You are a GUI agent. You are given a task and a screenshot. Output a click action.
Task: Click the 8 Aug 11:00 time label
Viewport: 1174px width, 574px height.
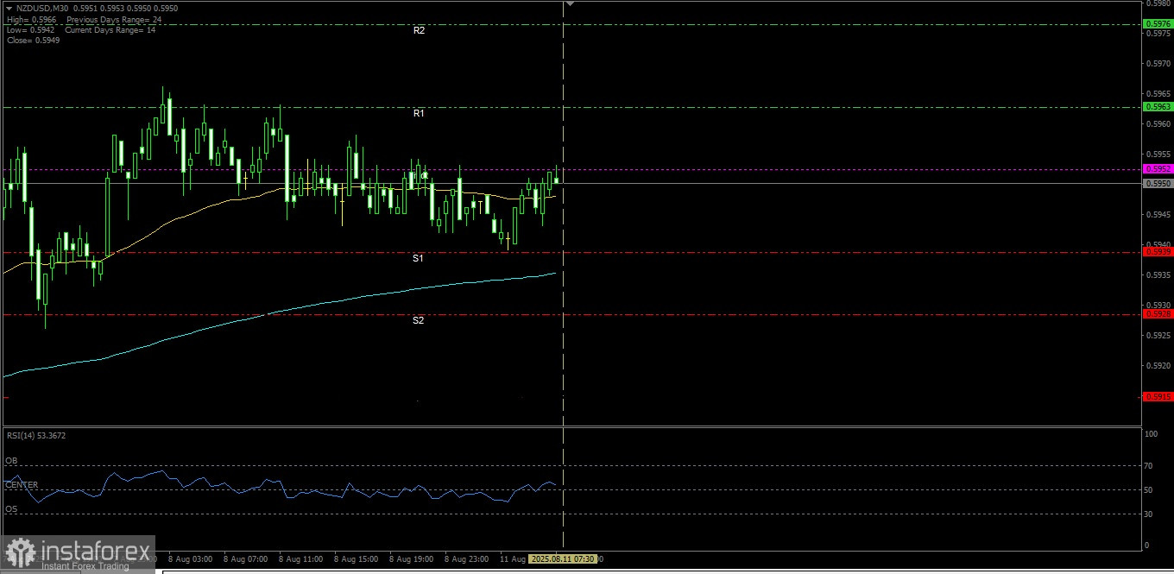[x=300, y=559]
